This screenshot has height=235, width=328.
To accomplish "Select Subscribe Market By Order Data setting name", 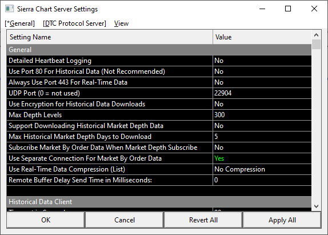I will pos(110,148).
